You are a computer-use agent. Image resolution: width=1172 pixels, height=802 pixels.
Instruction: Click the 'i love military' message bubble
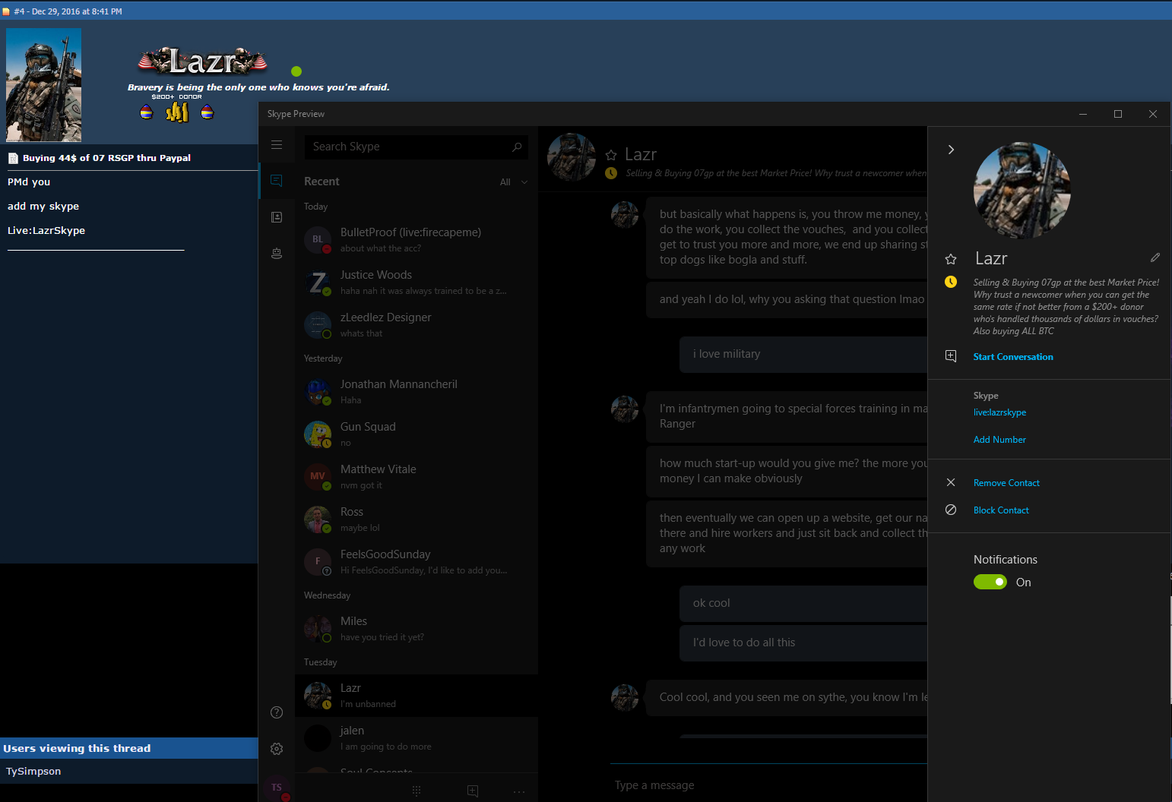click(x=803, y=354)
